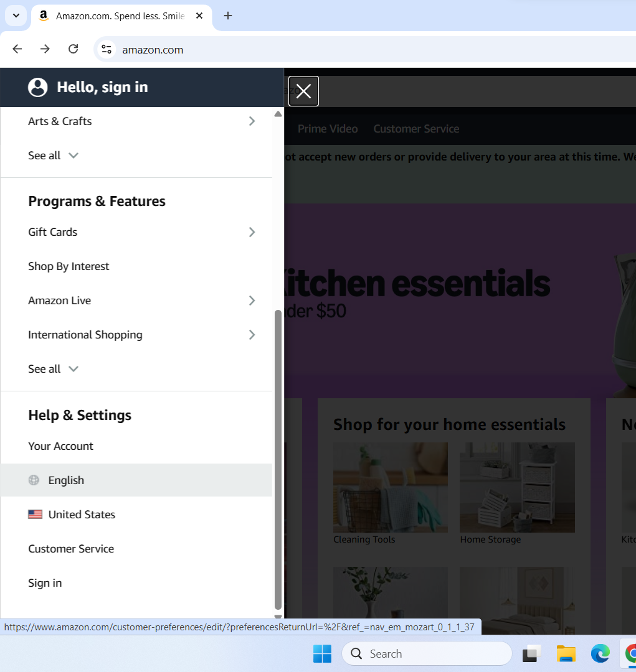Click Customer Service in the dimmed navbar
This screenshot has height=672, width=636.
coord(416,129)
